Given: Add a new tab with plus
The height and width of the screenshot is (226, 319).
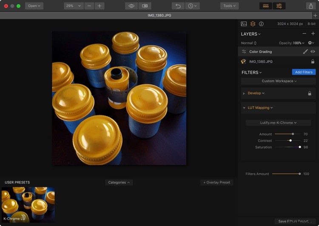Looking at the screenshot, I should 315,15.
